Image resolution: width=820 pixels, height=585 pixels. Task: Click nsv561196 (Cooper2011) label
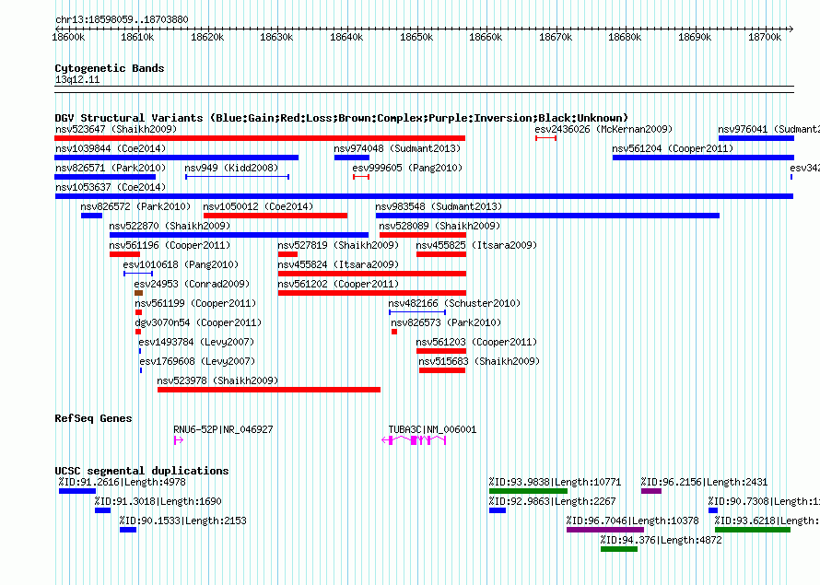(170, 245)
